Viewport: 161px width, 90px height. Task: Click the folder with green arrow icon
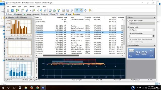(x=34, y=10)
